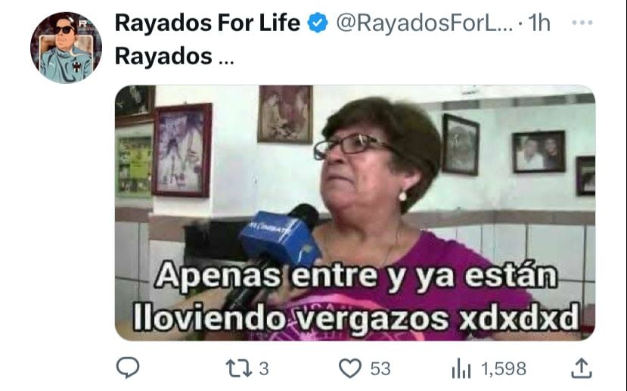The width and height of the screenshot is (627, 391).
Task: Click the blue verified badge
Action: click(x=318, y=23)
